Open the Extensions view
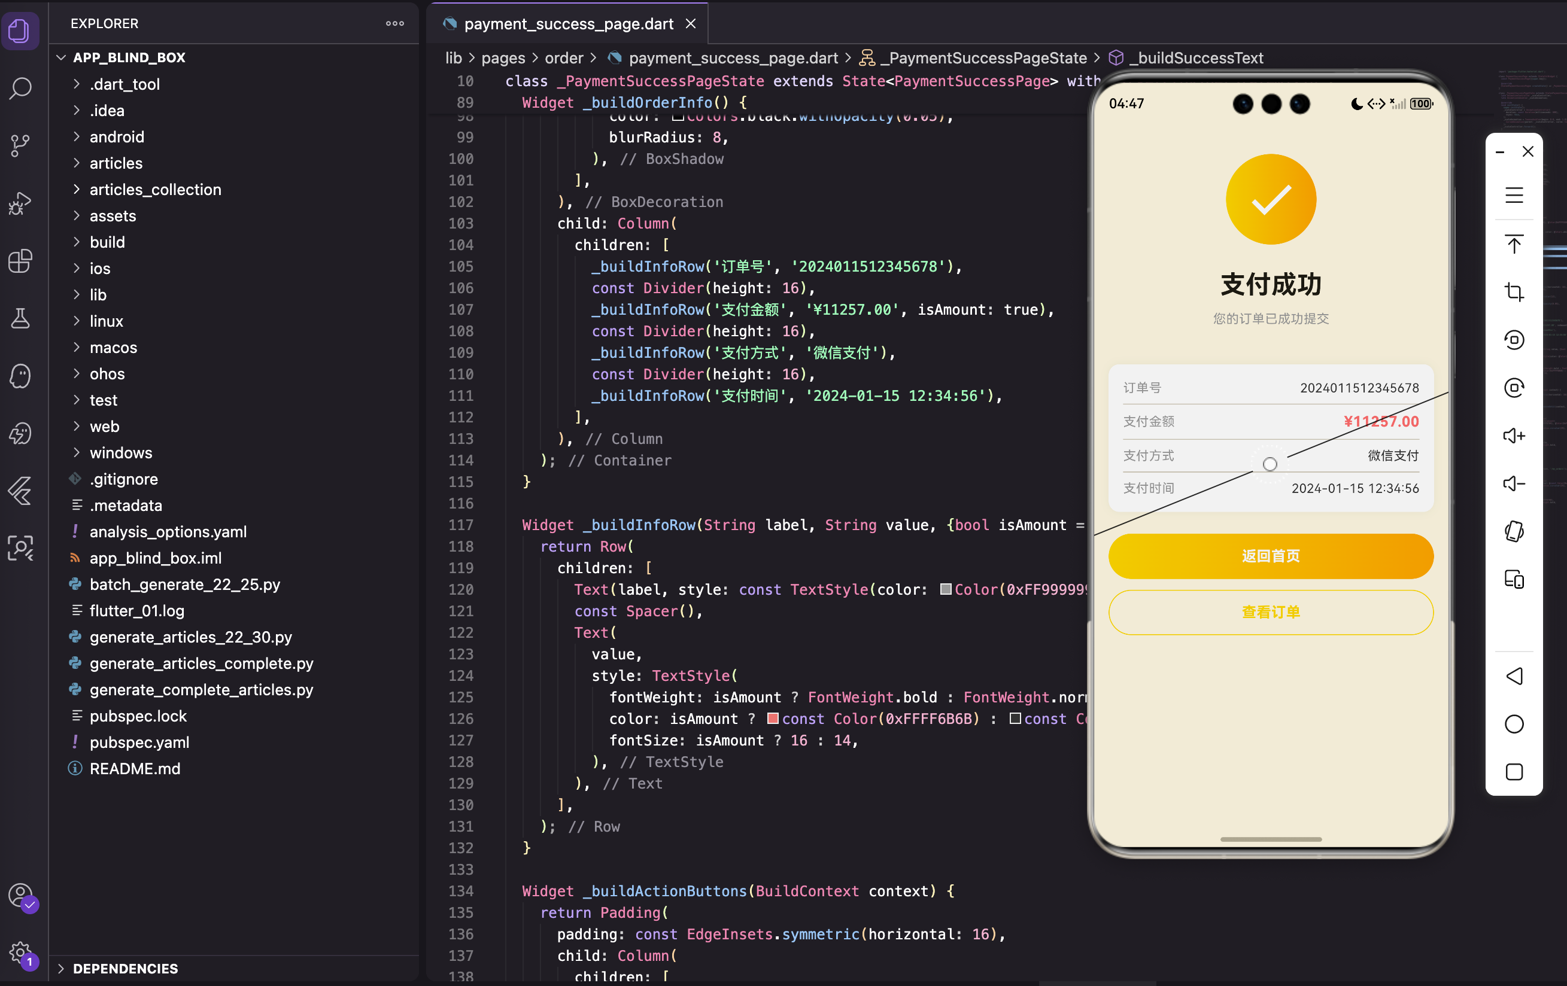The image size is (1567, 986). tap(20, 261)
